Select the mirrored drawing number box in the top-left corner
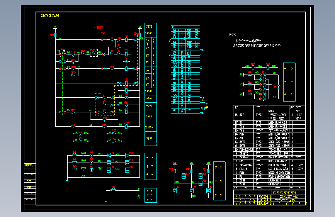This screenshot has height=217, width=335. point(51,15)
